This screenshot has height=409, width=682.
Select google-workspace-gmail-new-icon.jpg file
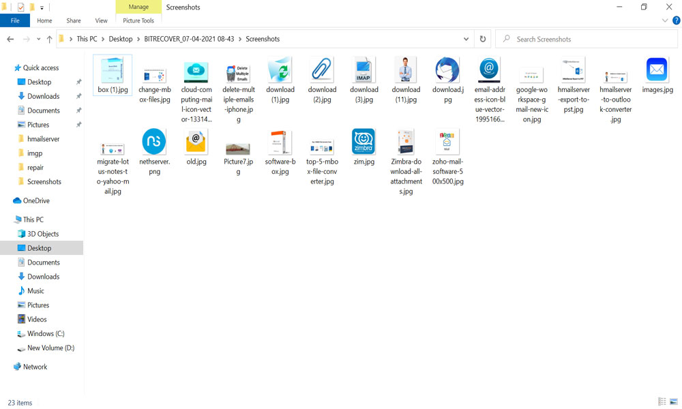click(x=531, y=75)
